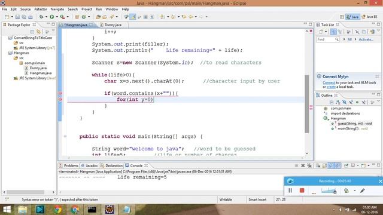Click the Print icon in the toolbar
The image size is (383, 215).
(x=31, y=17)
